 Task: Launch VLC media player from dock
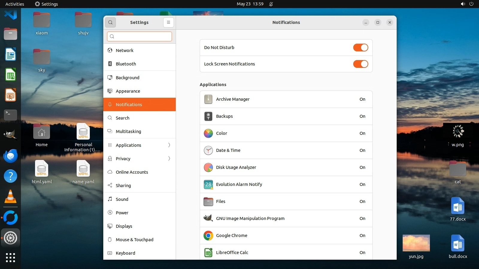point(10,197)
